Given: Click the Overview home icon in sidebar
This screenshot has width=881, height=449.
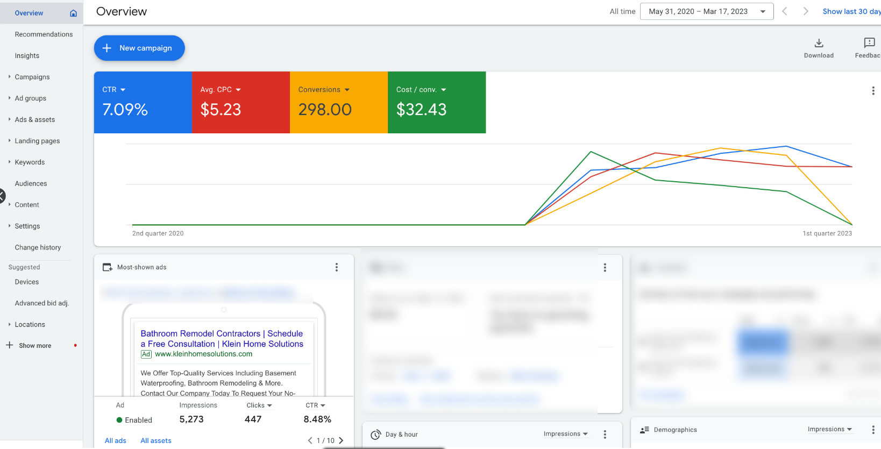Looking at the screenshot, I should pos(73,13).
